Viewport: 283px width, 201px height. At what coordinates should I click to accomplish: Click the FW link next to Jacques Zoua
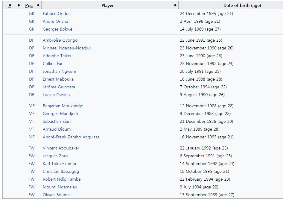pos(32,156)
